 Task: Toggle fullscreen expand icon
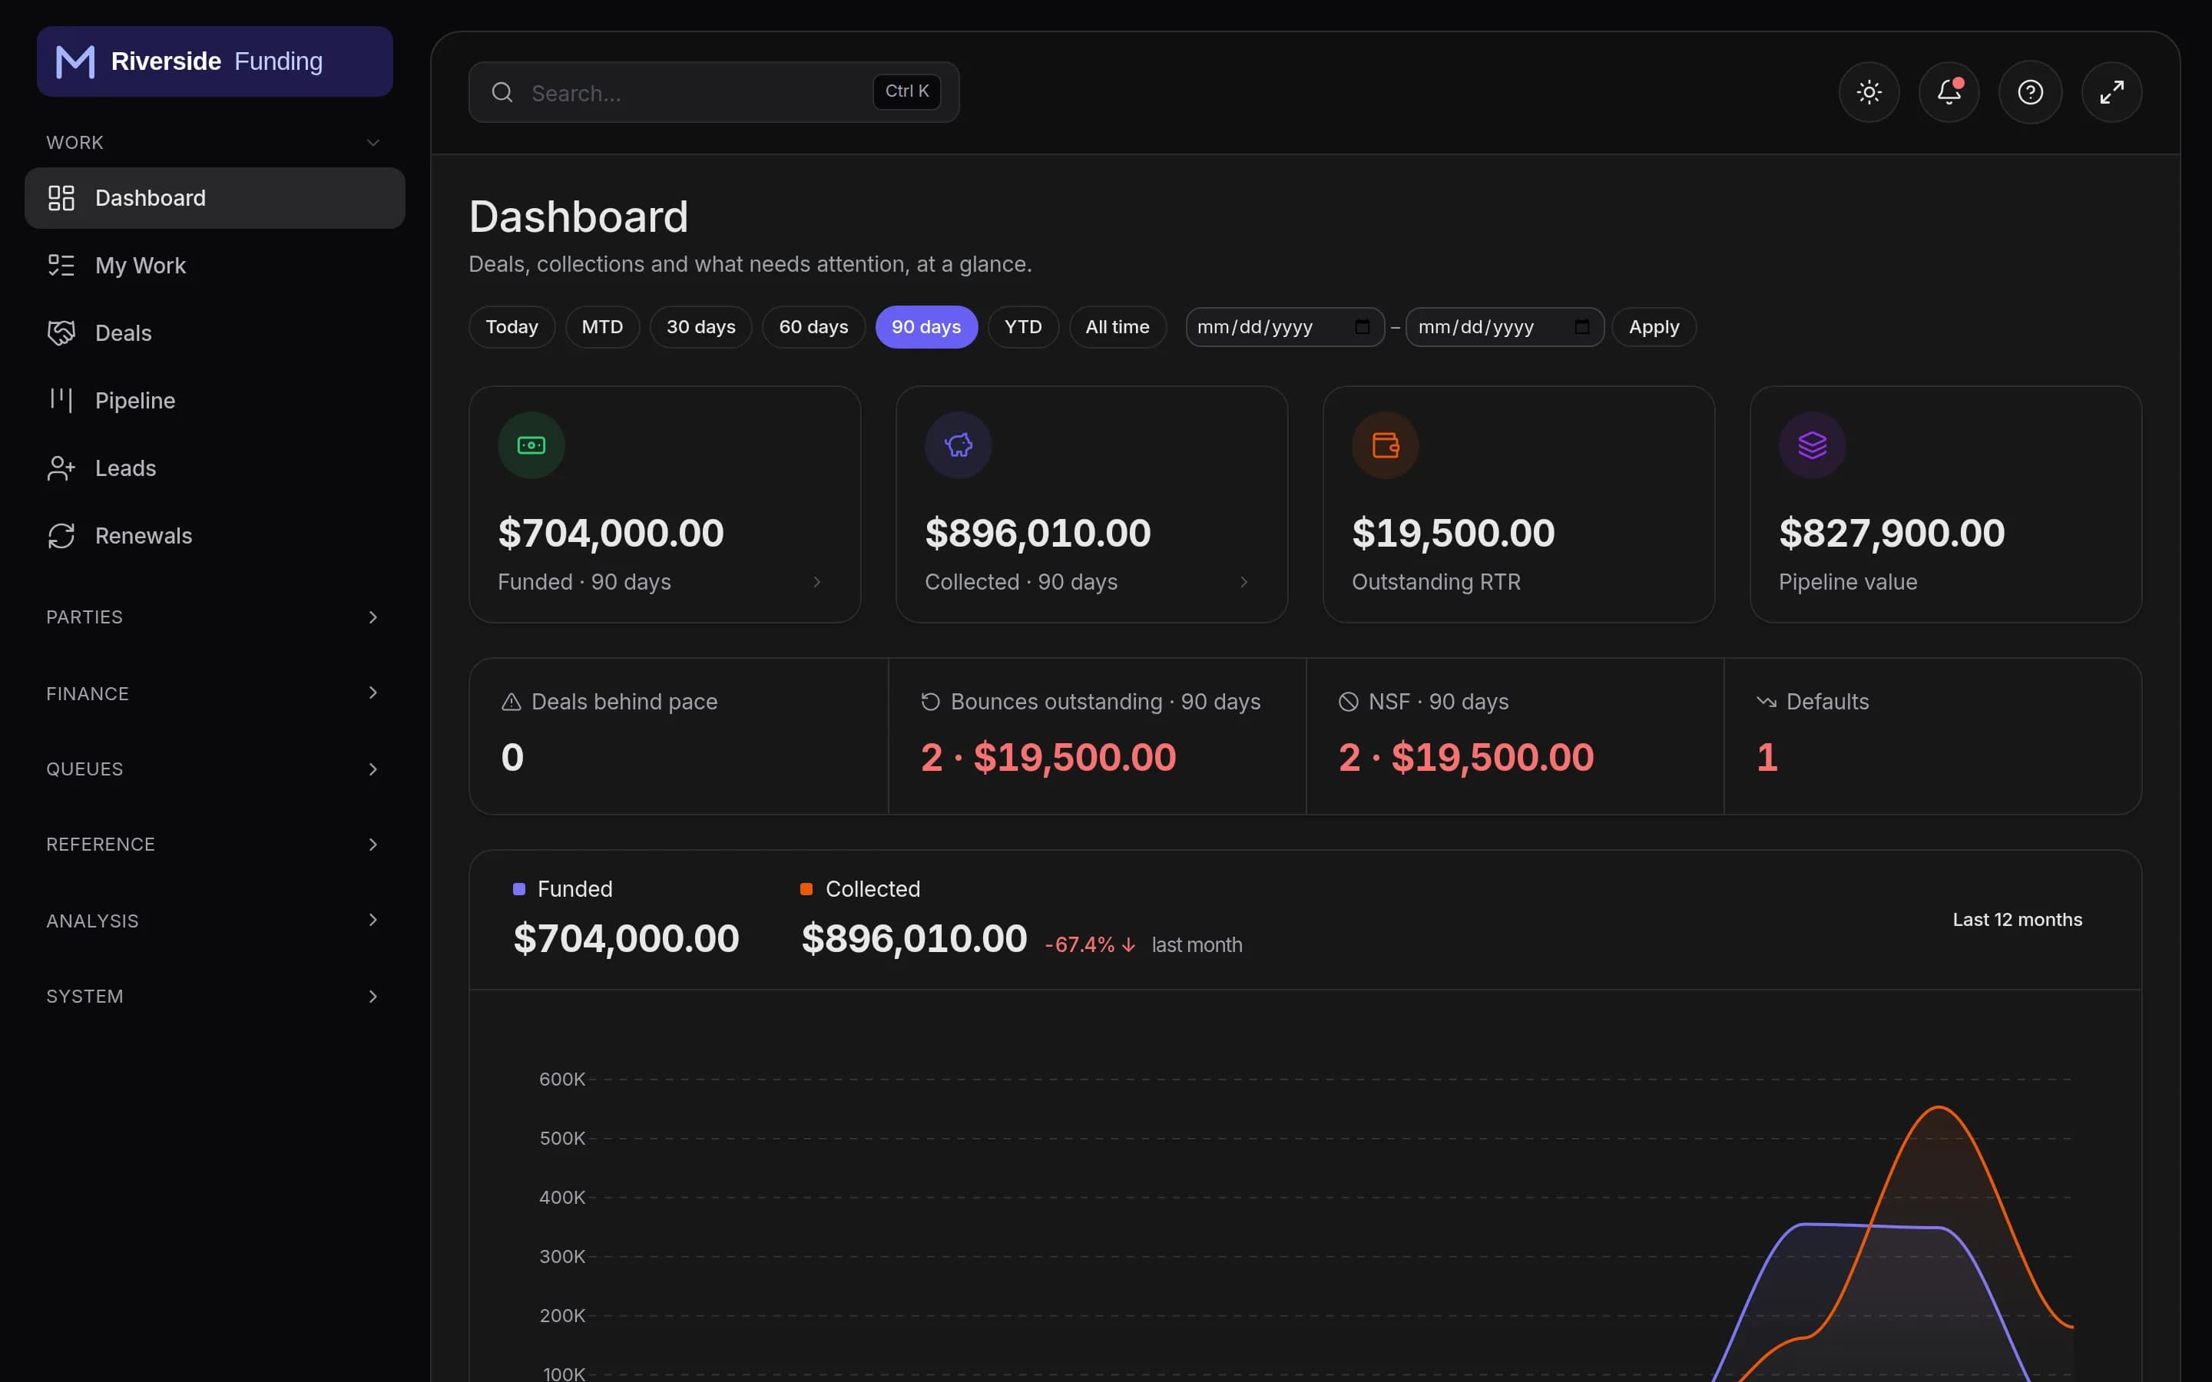pyautogui.click(x=2111, y=92)
